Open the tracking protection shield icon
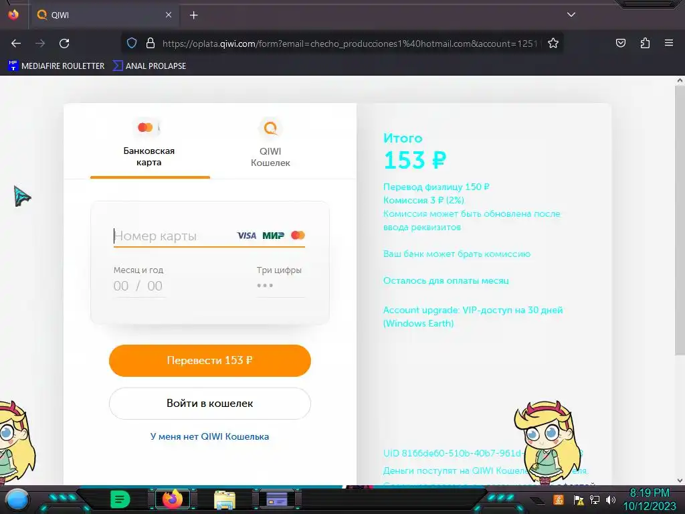The width and height of the screenshot is (685, 514). tap(132, 44)
